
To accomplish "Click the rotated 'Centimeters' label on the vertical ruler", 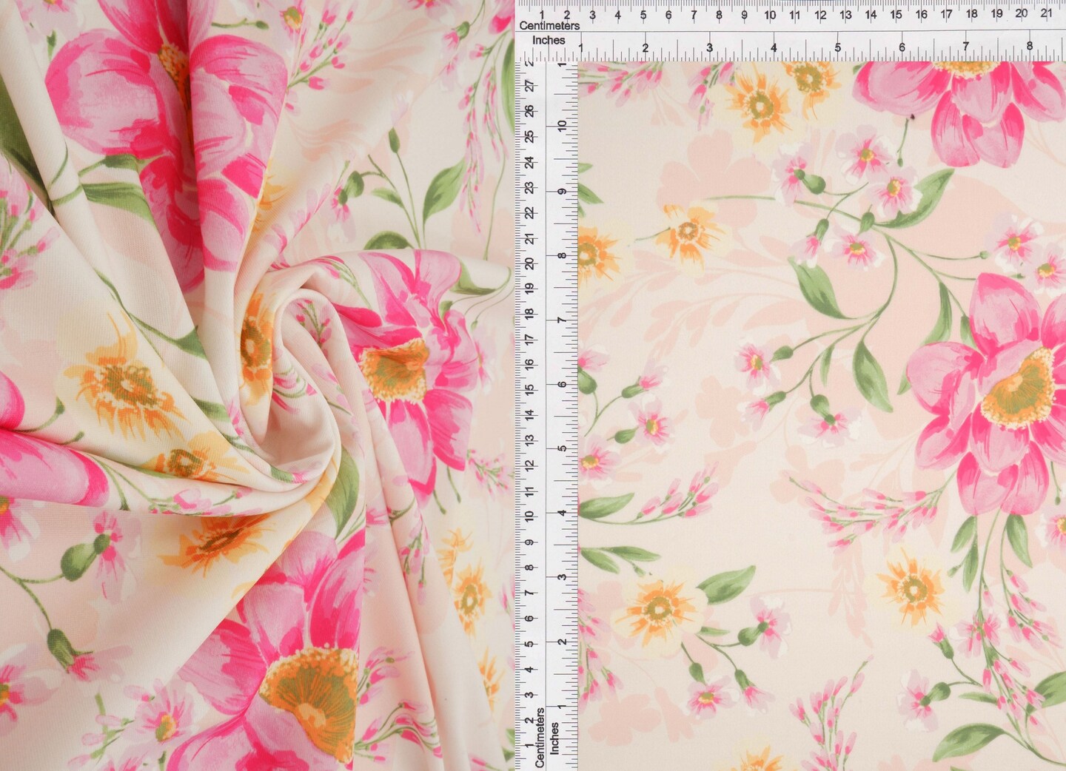I will click(x=540, y=736).
